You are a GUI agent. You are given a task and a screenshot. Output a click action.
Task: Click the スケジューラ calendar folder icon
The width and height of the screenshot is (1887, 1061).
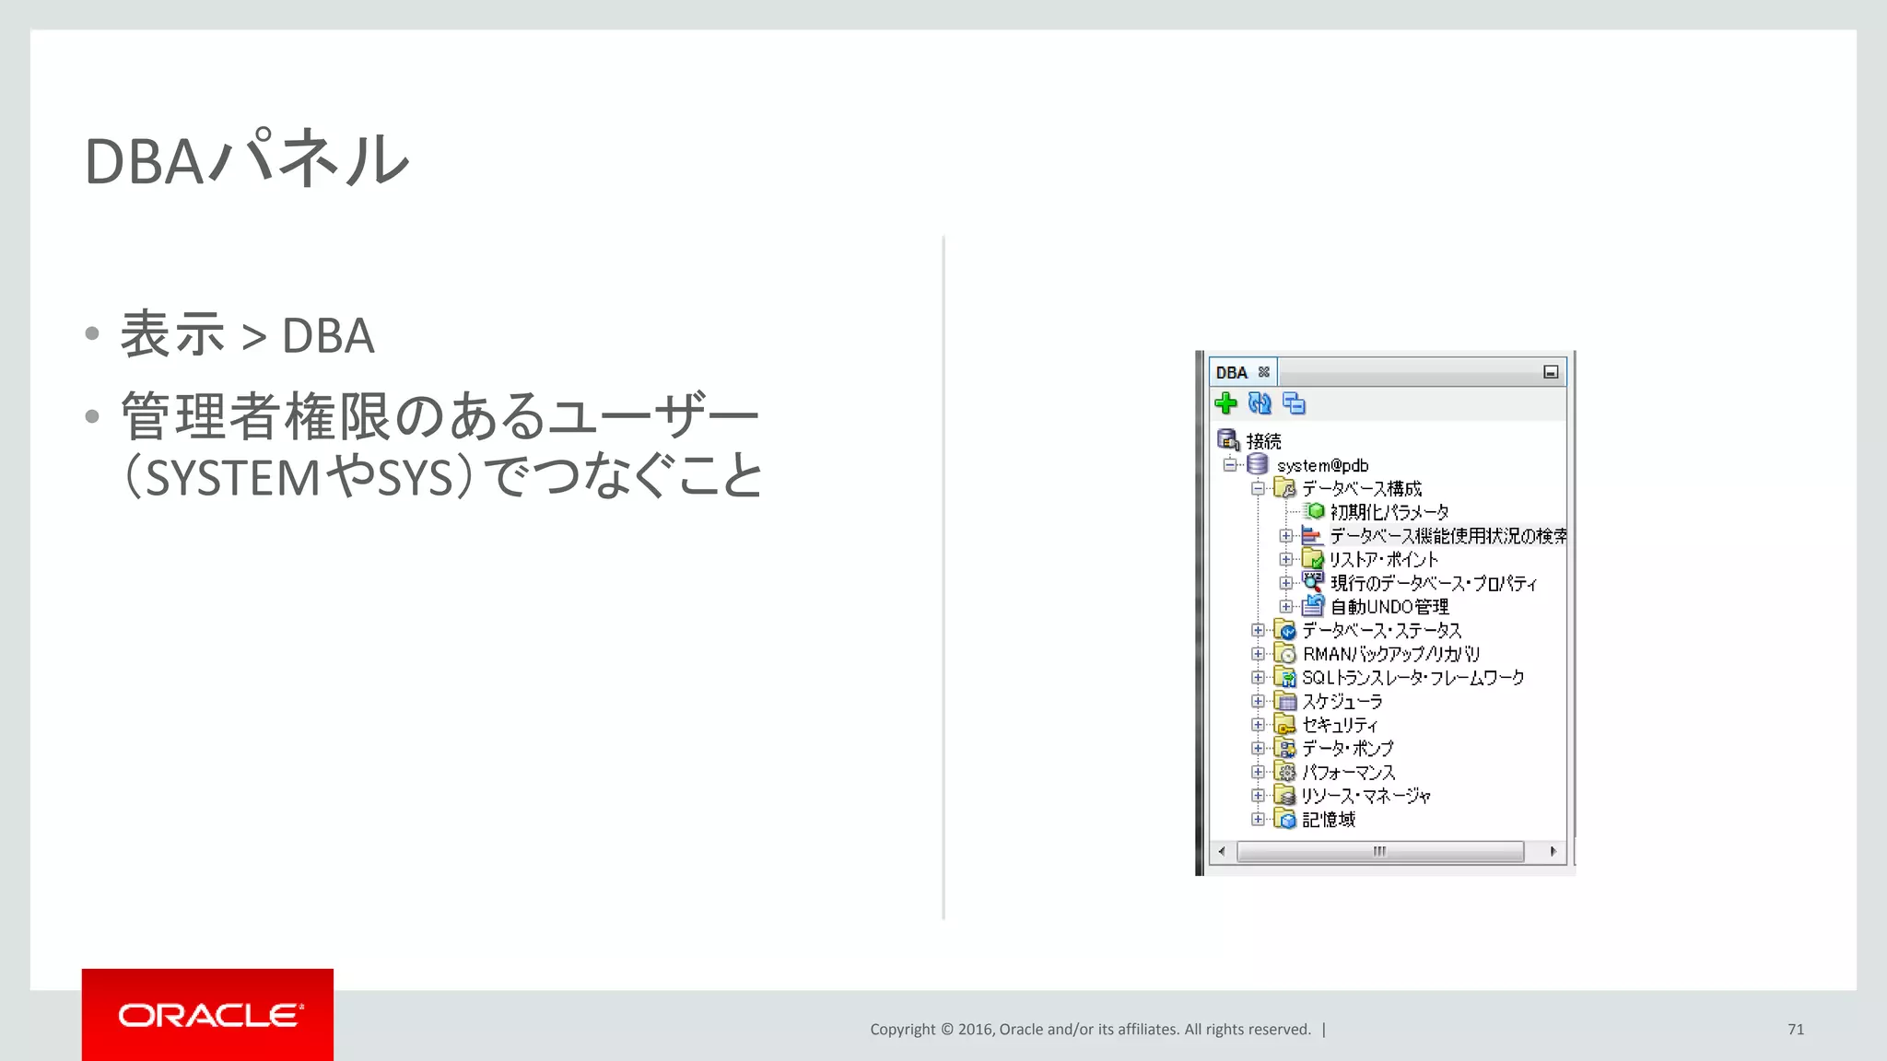pyautogui.click(x=1285, y=701)
